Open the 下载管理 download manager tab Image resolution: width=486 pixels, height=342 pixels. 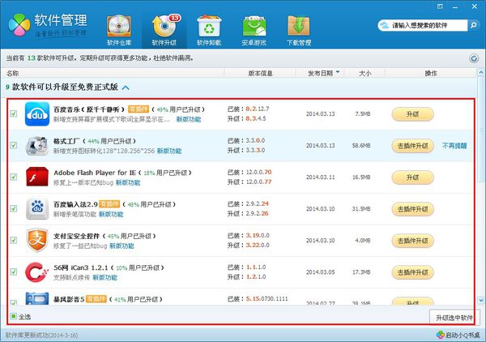click(x=299, y=31)
